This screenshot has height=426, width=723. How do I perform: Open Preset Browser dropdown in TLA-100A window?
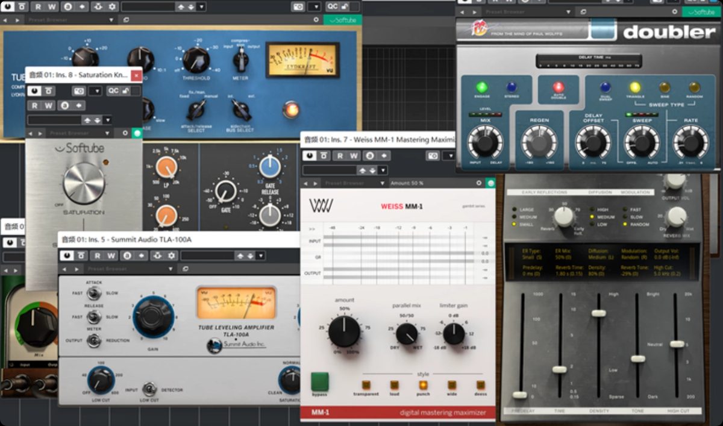click(129, 269)
